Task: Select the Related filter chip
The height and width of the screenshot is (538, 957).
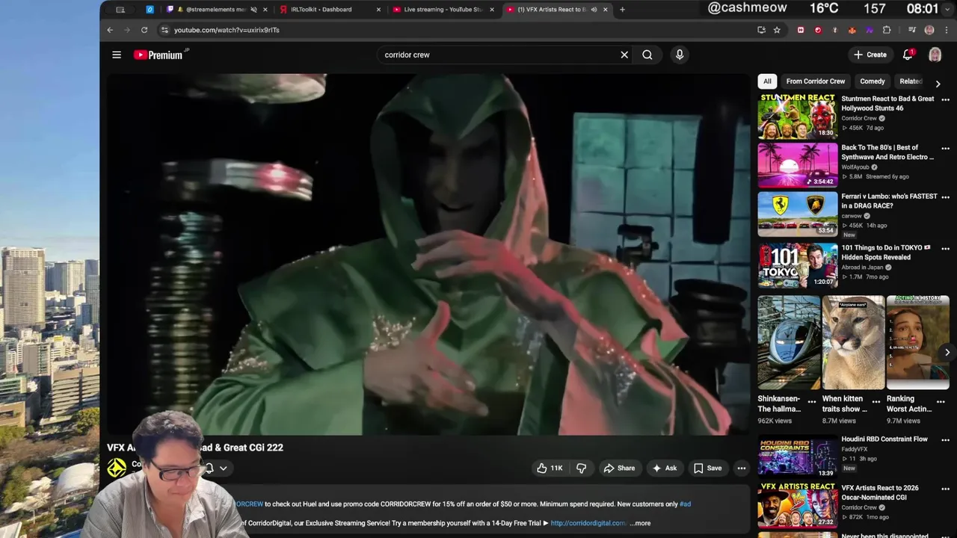Action: click(911, 81)
